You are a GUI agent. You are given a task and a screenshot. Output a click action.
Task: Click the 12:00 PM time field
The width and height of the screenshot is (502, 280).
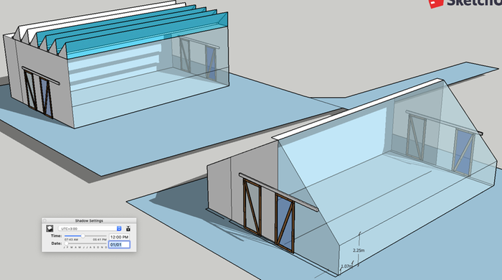tap(119, 237)
